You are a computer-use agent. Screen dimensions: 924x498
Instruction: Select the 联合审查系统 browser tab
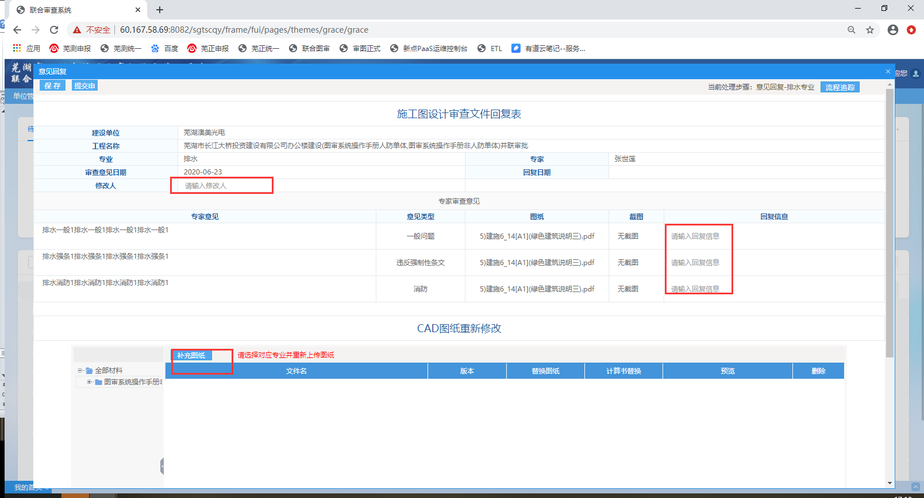tap(75, 10)
